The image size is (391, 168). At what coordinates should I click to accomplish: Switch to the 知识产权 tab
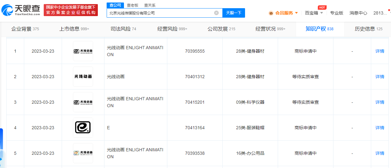click(x=320, y=29)
